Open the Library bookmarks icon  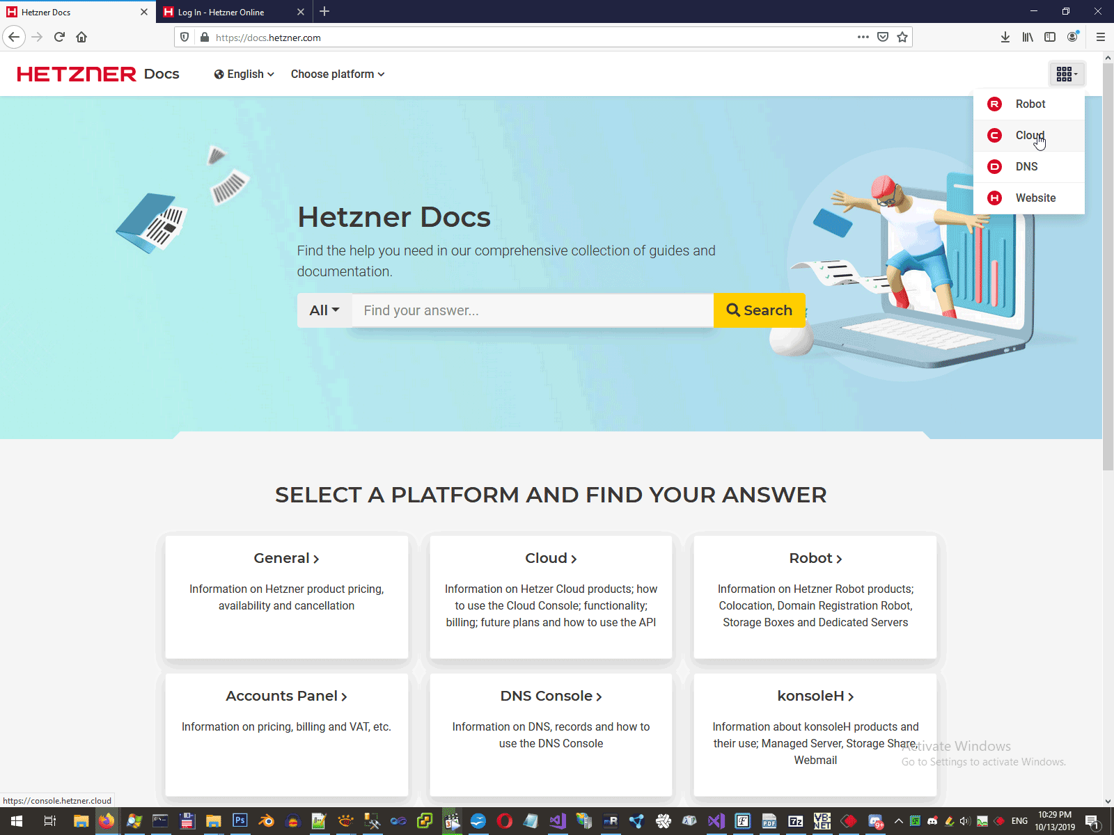(1028, 37)
